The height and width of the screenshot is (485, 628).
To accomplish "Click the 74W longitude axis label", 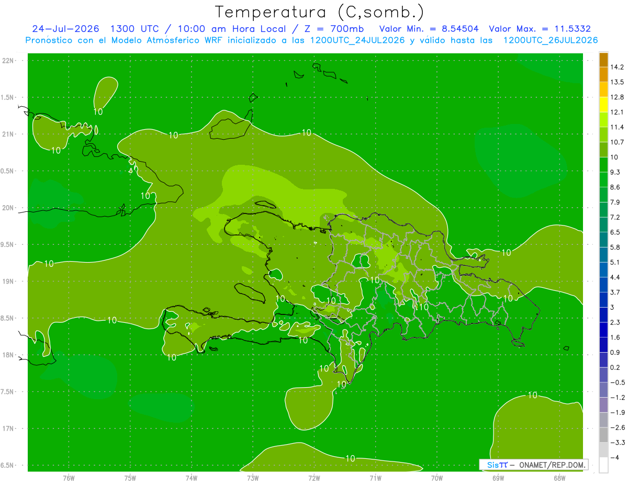I will pos(192,478).
